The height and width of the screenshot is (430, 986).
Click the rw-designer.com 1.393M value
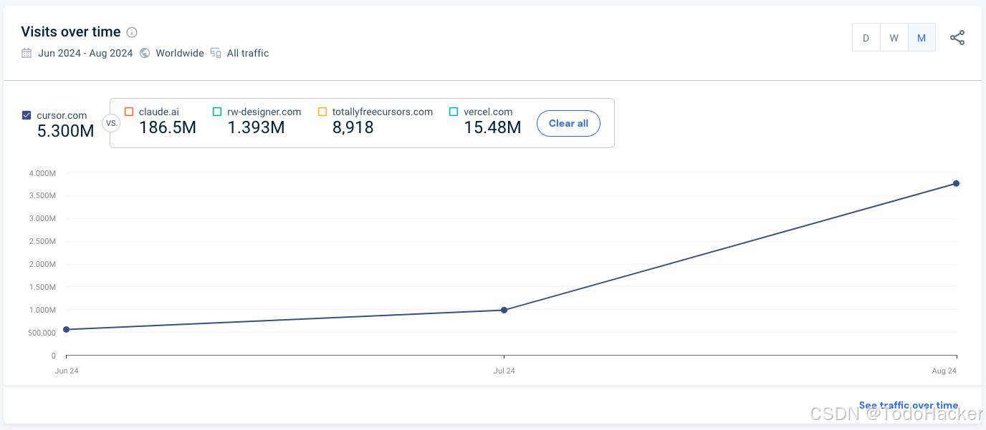pyautogui.click(x=256, y=127)
